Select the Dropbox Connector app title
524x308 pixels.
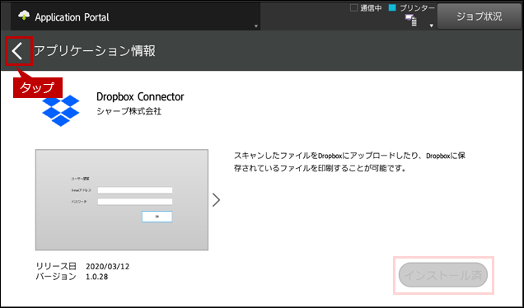[x=140, y=96]
